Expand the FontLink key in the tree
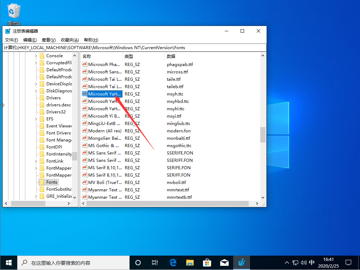This screenshot has height=270, width=360. click(37, 161)
